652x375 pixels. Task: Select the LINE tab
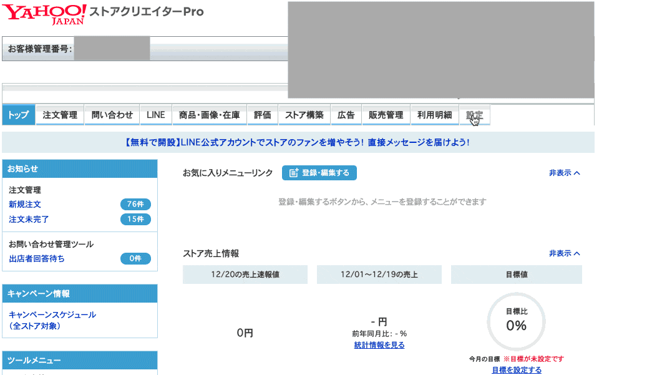pos(155,114)
